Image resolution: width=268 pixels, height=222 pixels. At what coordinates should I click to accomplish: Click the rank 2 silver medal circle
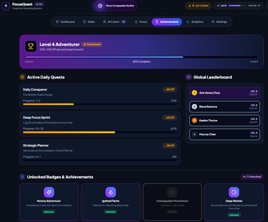click(194, 107)
